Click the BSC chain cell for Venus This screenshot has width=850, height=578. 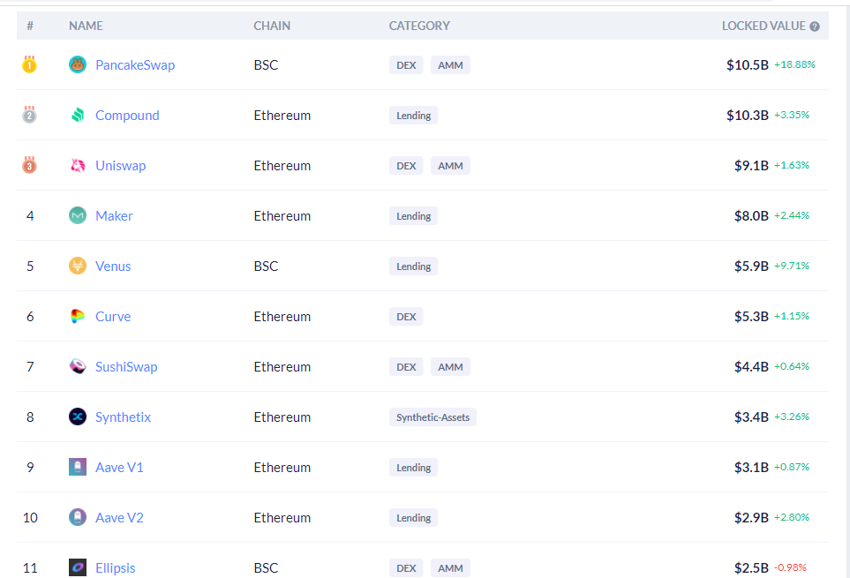click(x=266, y=266)
